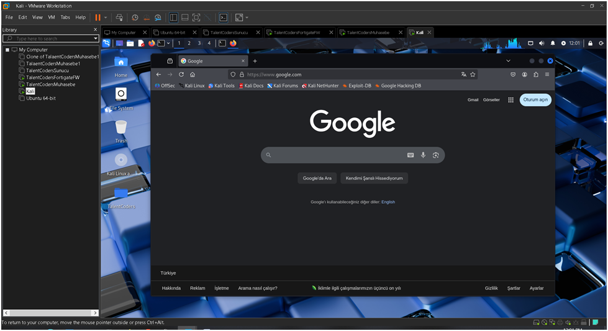
Task: Click the stretch guest display icon
Action: click(239, 17)
